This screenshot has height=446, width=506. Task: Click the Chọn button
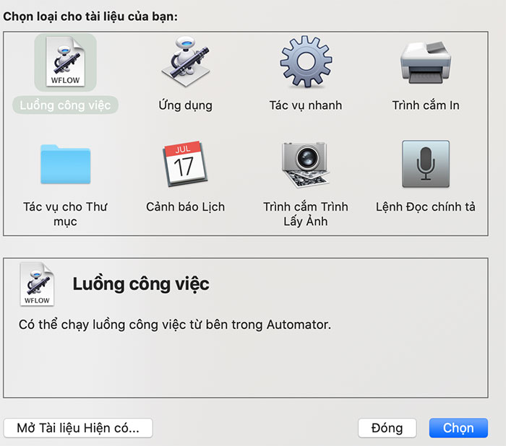click(x=458, y=428)
